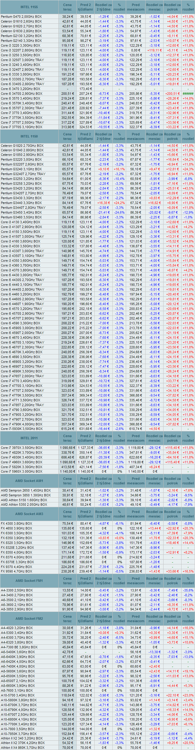Click the INTEL 2011 section header
This screenshot has width=195, height=750.
click(29, 438)
